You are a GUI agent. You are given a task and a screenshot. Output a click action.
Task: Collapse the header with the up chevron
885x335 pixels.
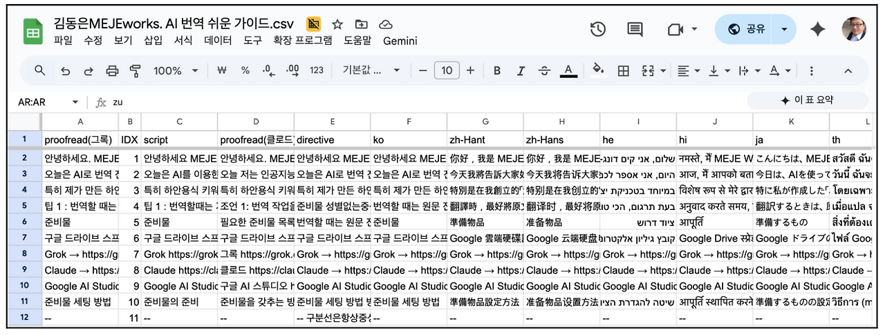848,70
